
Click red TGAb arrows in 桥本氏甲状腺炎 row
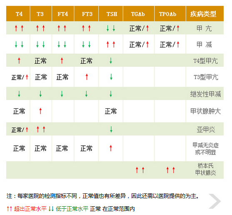[x=140, y=170]
